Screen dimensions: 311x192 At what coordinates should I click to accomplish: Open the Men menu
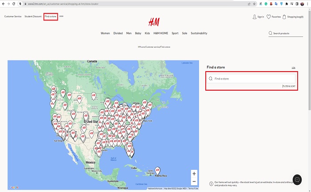click(x=129, y=33)
